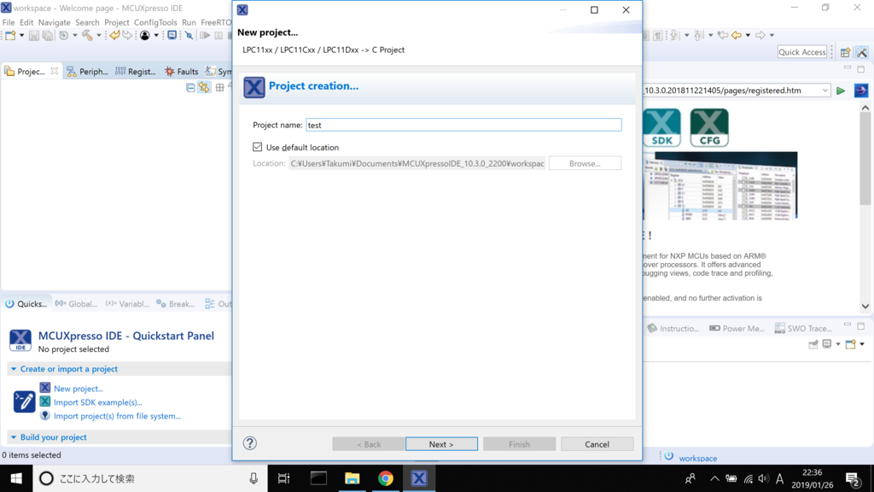Open the Navigate menu

[54, 22]
